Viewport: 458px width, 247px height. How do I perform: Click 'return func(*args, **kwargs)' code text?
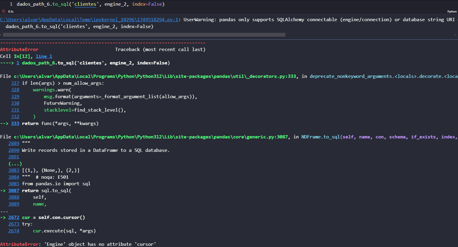(x=60, y=123)
